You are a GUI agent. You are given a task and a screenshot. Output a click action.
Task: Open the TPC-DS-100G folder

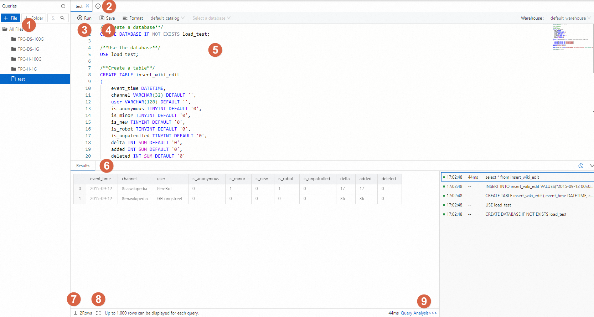(31, 39)
